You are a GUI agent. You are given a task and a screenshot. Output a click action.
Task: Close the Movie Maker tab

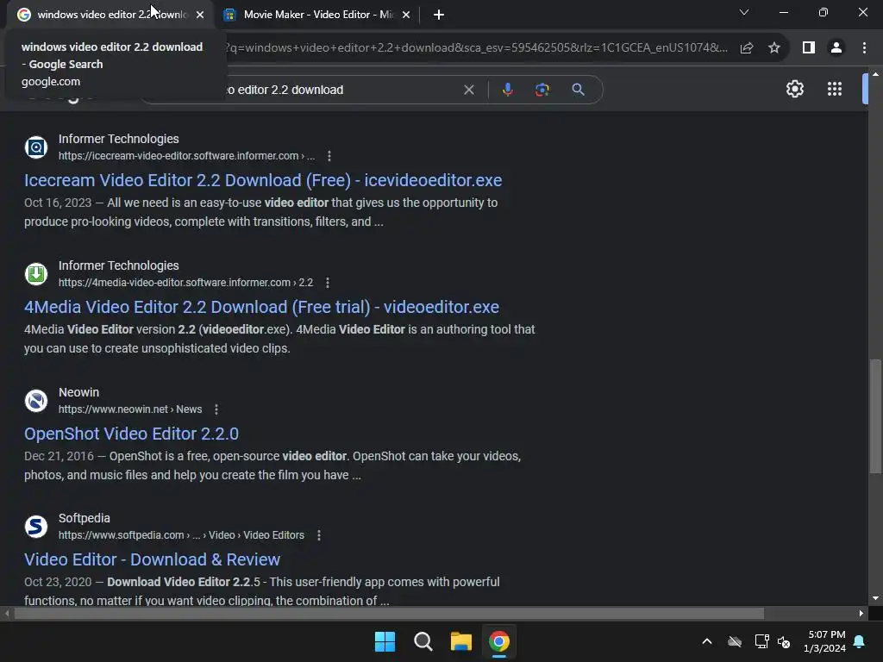[406, 15]
